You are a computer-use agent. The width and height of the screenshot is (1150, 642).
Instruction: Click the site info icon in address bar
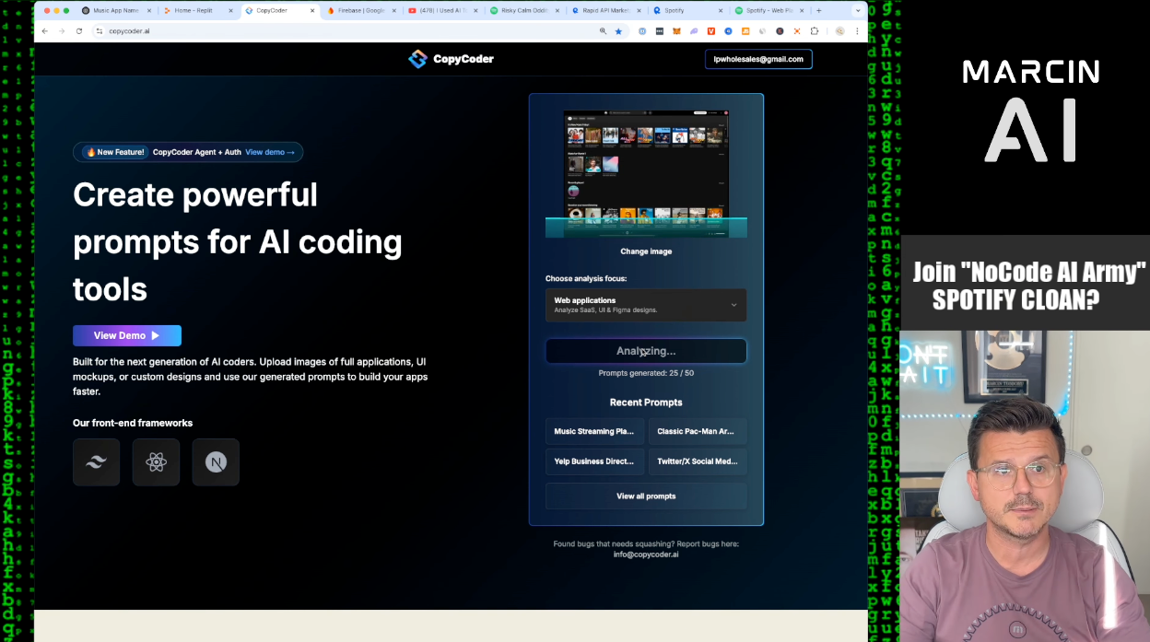point(100,30)
